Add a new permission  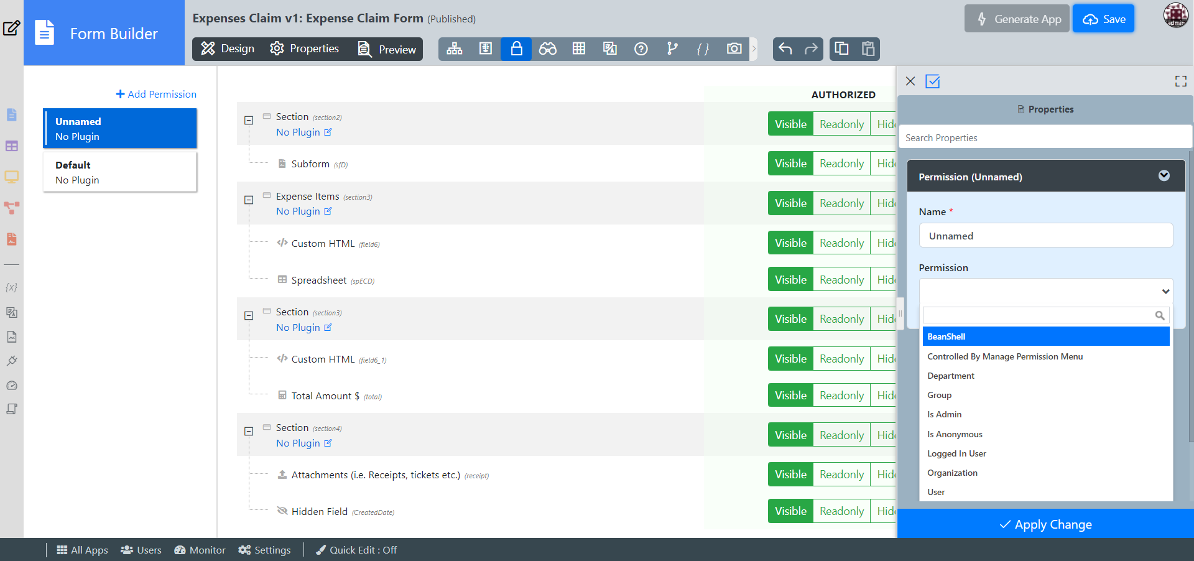tap(156, 94)
